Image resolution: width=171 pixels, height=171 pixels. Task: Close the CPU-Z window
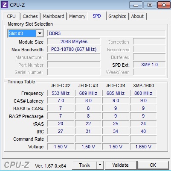164,5
